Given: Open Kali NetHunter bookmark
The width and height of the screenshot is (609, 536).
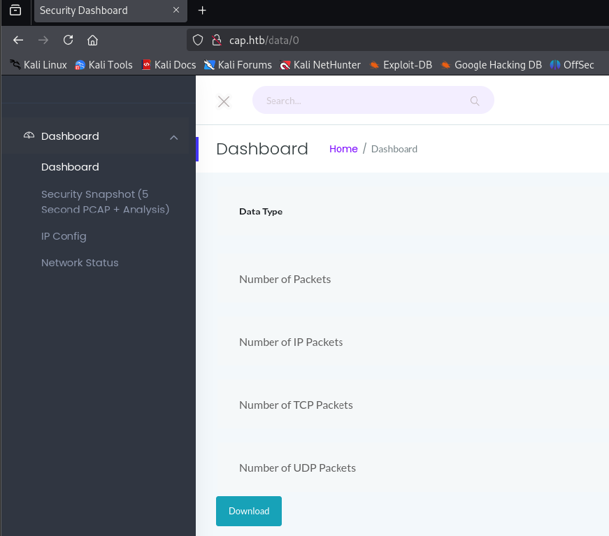Looking at the screenshot, I should pyautogui.click(x=320, y=65).
